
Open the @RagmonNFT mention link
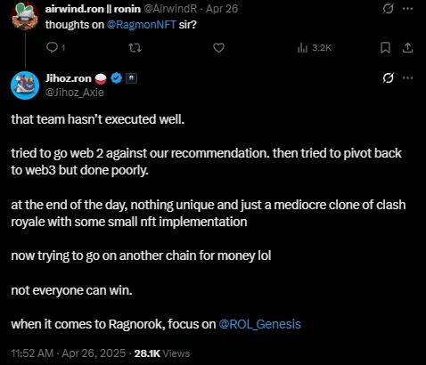coord(141,24)
